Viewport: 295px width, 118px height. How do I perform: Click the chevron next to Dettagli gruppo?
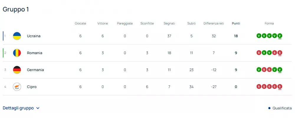38,108
